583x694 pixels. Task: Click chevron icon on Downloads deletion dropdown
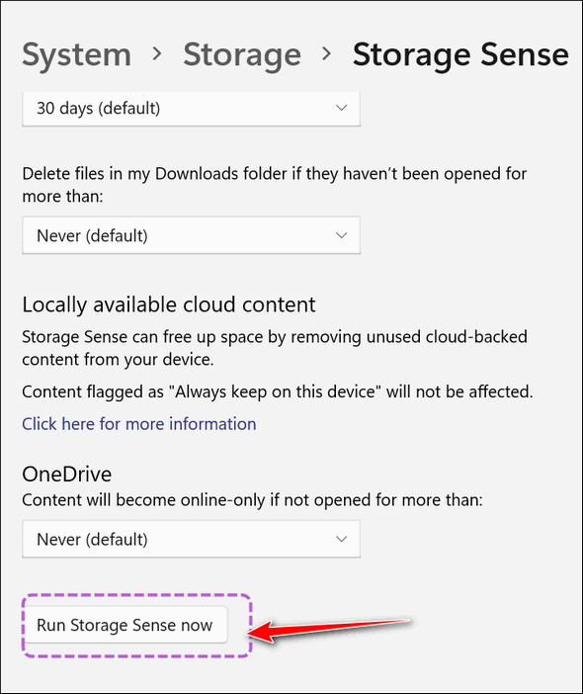341,235
